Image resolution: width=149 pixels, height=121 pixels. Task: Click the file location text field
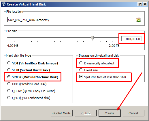pyautogui.click(x=70, y=20)
